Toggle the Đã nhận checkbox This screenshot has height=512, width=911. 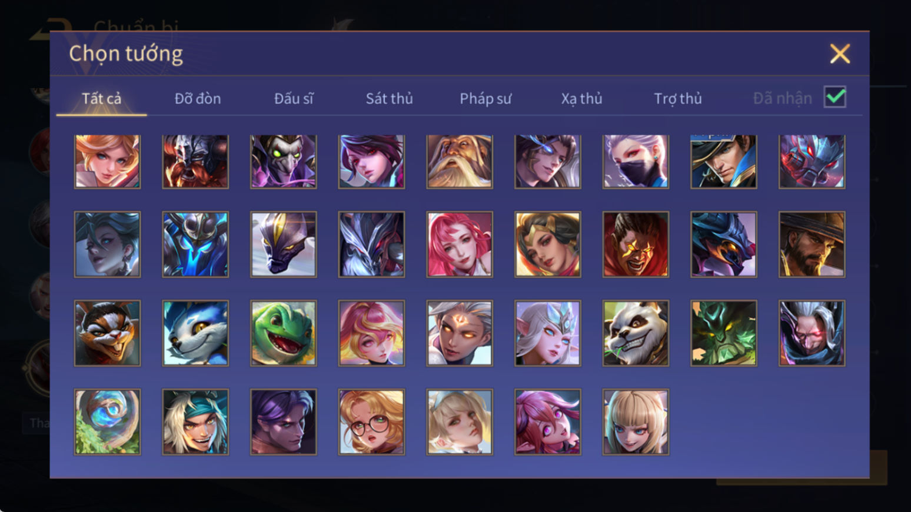(835, 97)
